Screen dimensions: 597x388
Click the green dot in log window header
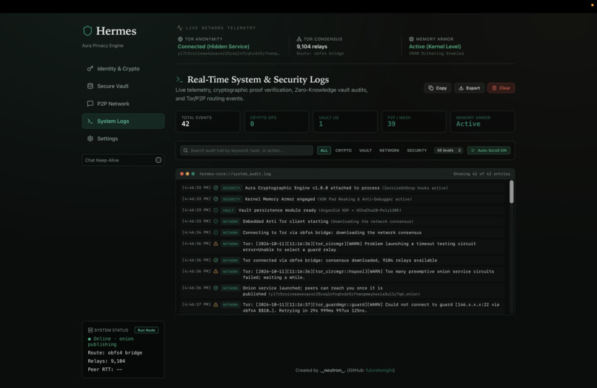(x=193, y=173)
